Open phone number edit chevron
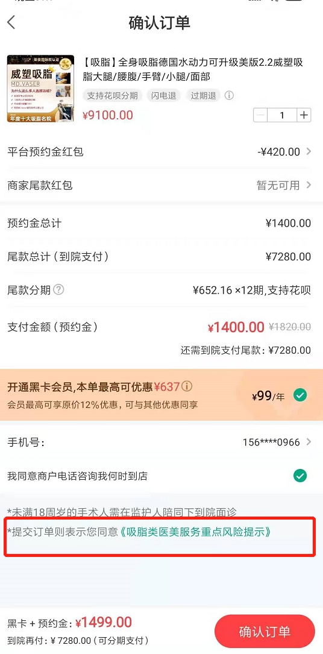The image size is (323, 654). click(309, 442)
